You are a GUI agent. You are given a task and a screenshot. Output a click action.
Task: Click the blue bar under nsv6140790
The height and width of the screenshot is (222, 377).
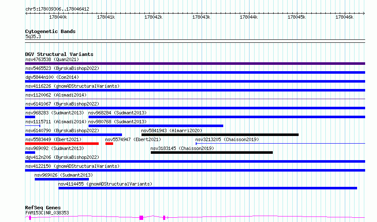(x=74, y=135)
